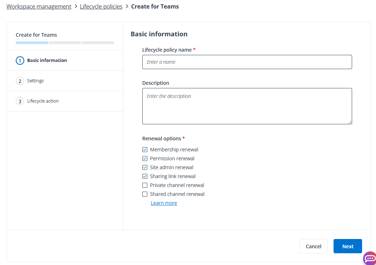
Task: Enable Shared channel renewal checkbox
Action: pos(145,194)
